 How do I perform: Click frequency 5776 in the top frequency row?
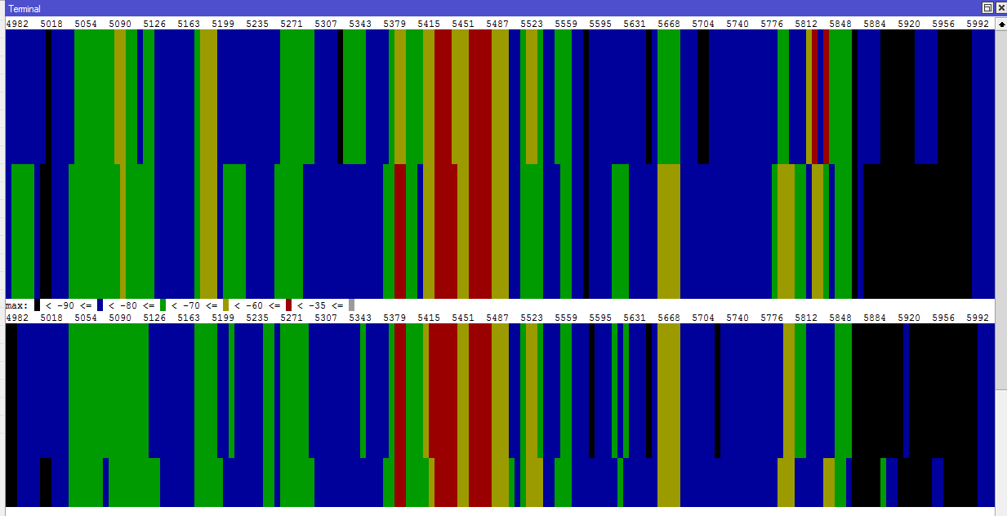coord(772,24)
